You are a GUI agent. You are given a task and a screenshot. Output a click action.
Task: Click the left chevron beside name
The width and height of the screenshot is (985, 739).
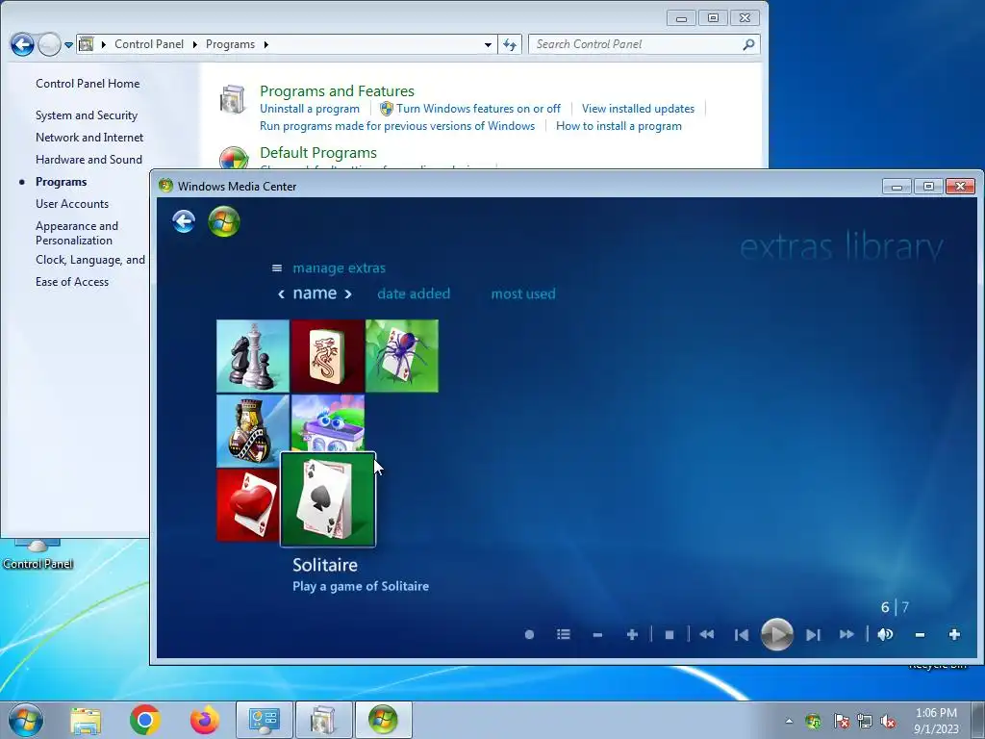[281, 294]
